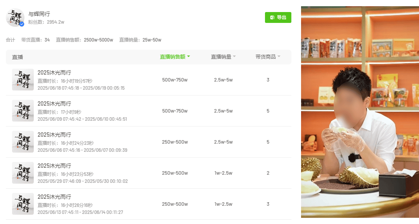Click time range starting 2025/06/06 07:45:16
Viewport: 419px width, 224px height.
tap(82, 150)
